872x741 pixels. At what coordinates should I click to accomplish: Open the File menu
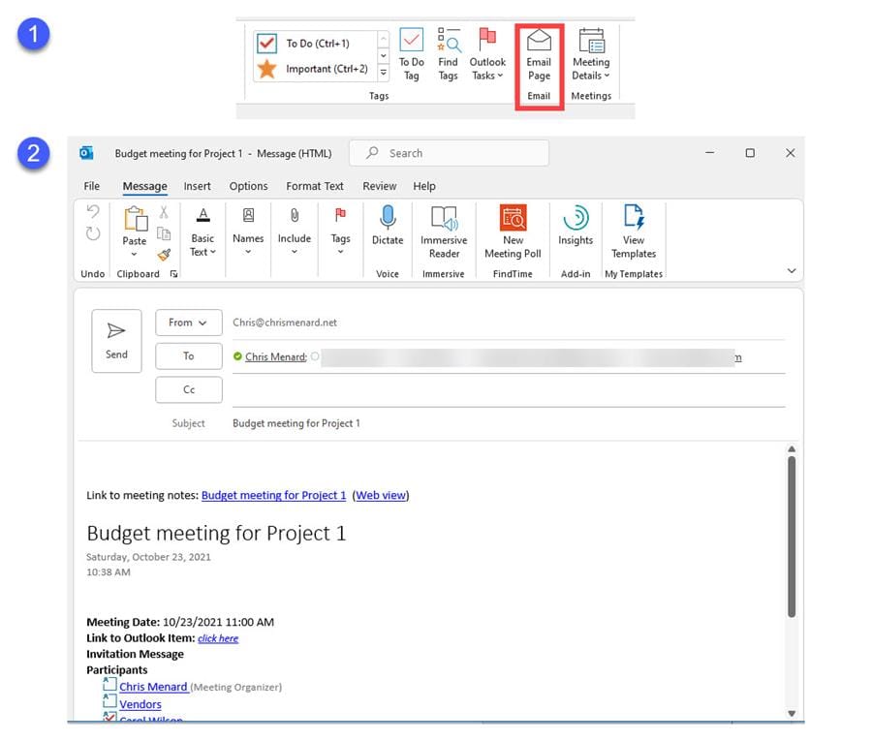tap(91, 186)
